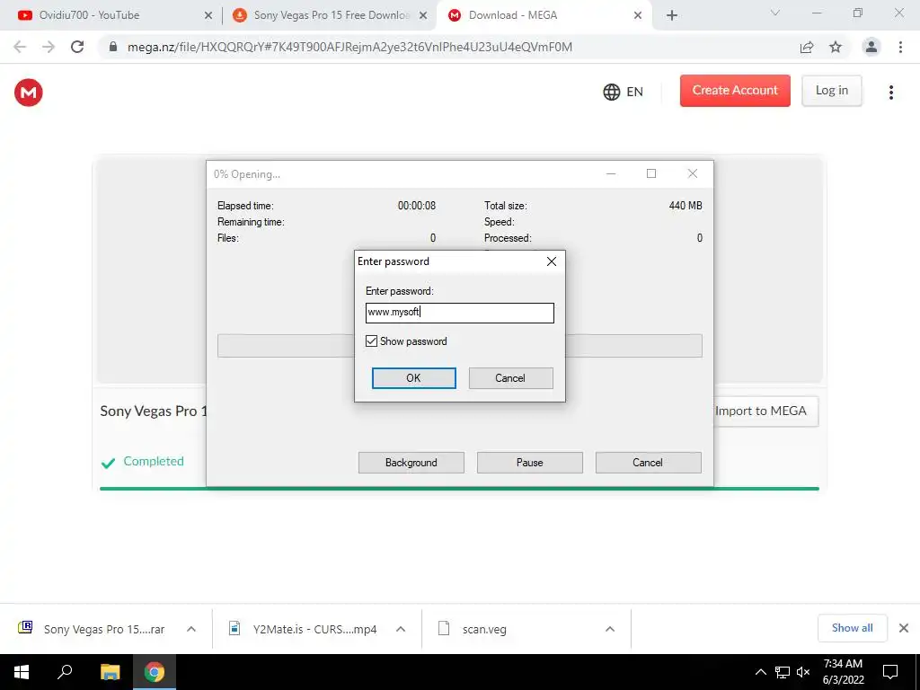This screenshot has height=690, width=920.
Task: Click OK in password dialog
Action: pos(413,378)
